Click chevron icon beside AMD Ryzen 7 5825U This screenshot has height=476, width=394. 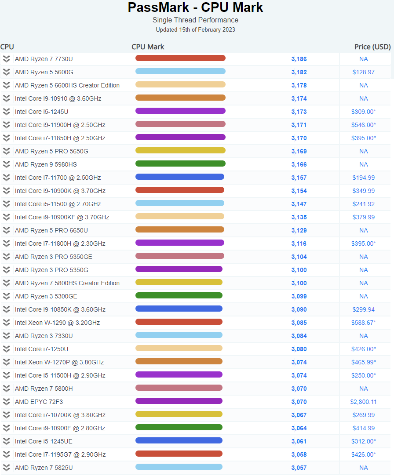pos(6,468)
